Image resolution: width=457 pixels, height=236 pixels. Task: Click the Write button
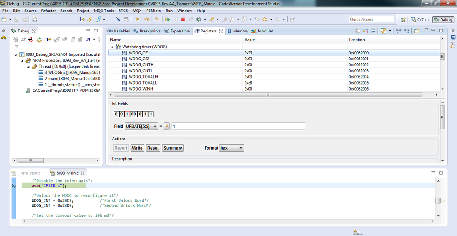click(x=137, y=148)
